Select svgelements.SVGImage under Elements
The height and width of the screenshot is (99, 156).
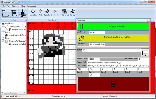[17, 35]
